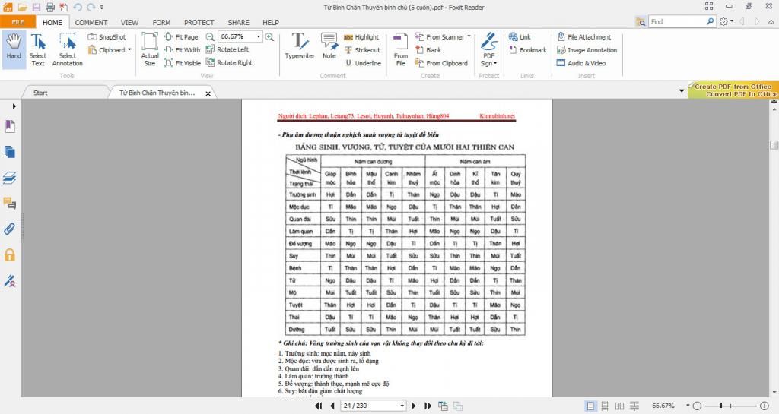Apply Fit Width view
The height and width of the screenshot is (414, 779).
click(x=183, y=49)
